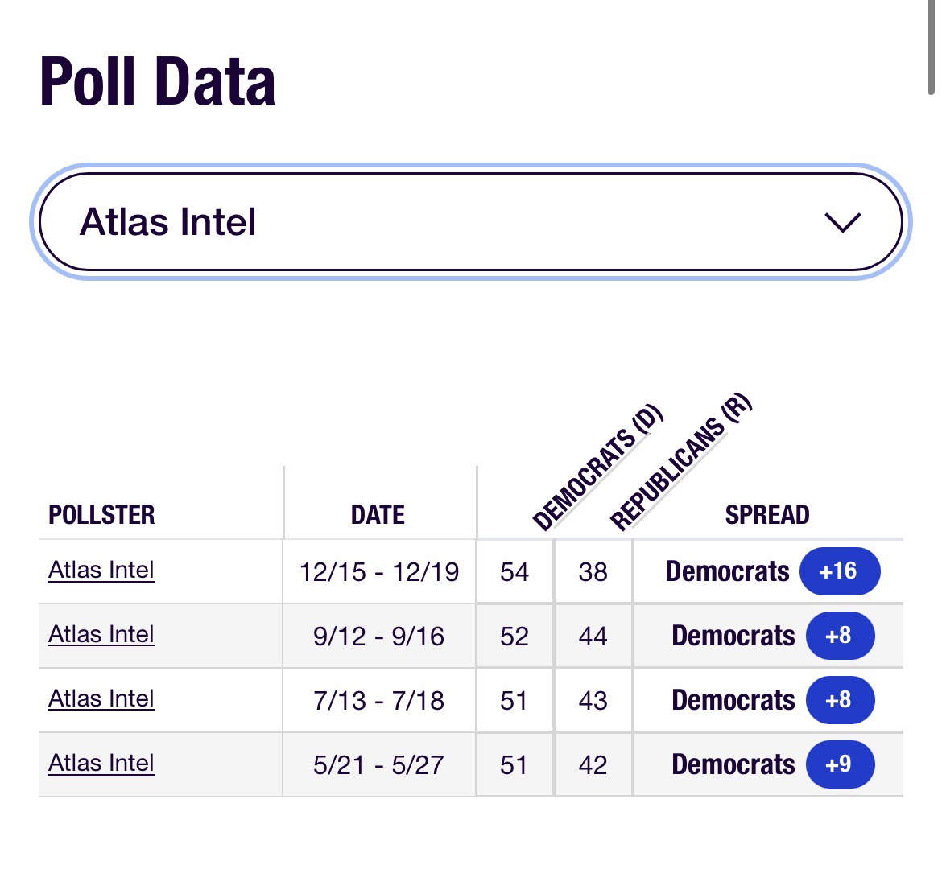Click the POLLSTER column header
Image resolution: width=942 pixels, height=894 pixels.
click(x=101, y=515)
